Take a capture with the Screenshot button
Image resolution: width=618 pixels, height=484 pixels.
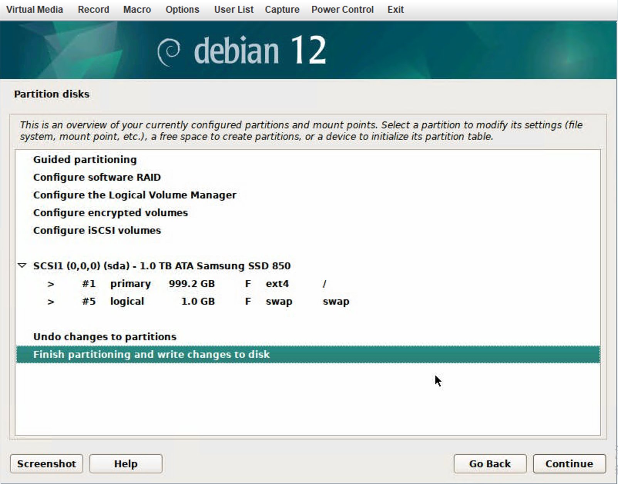pos(46,464)
